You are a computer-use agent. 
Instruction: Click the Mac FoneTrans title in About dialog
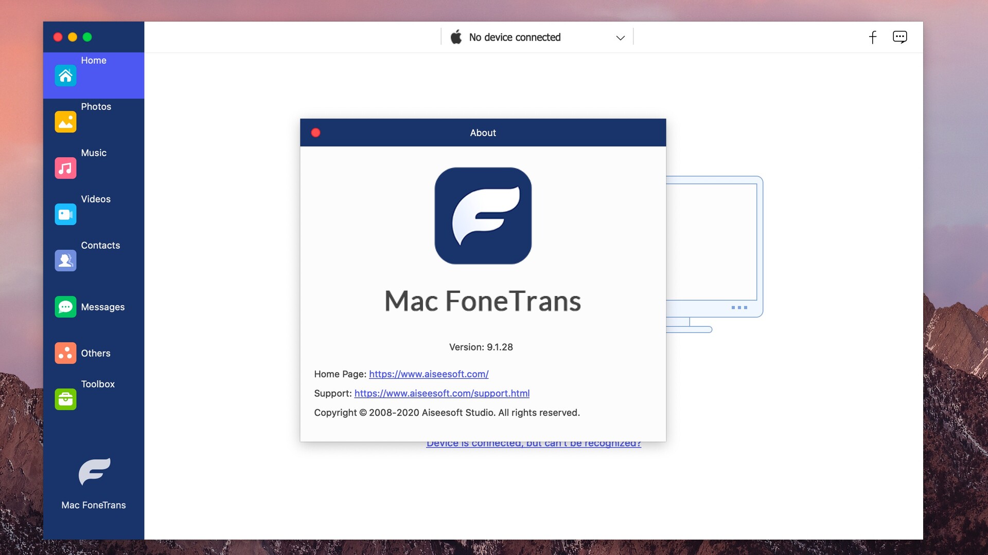click(483, 301)
